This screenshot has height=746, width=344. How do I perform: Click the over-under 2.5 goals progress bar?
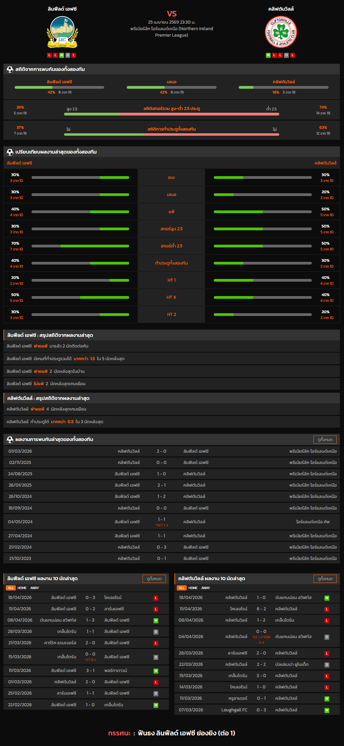171,114
